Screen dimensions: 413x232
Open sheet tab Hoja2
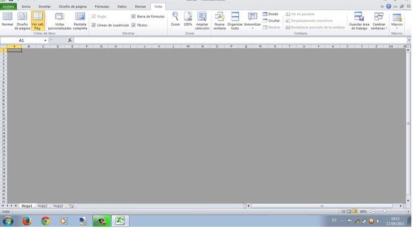(x=43, y=206)
